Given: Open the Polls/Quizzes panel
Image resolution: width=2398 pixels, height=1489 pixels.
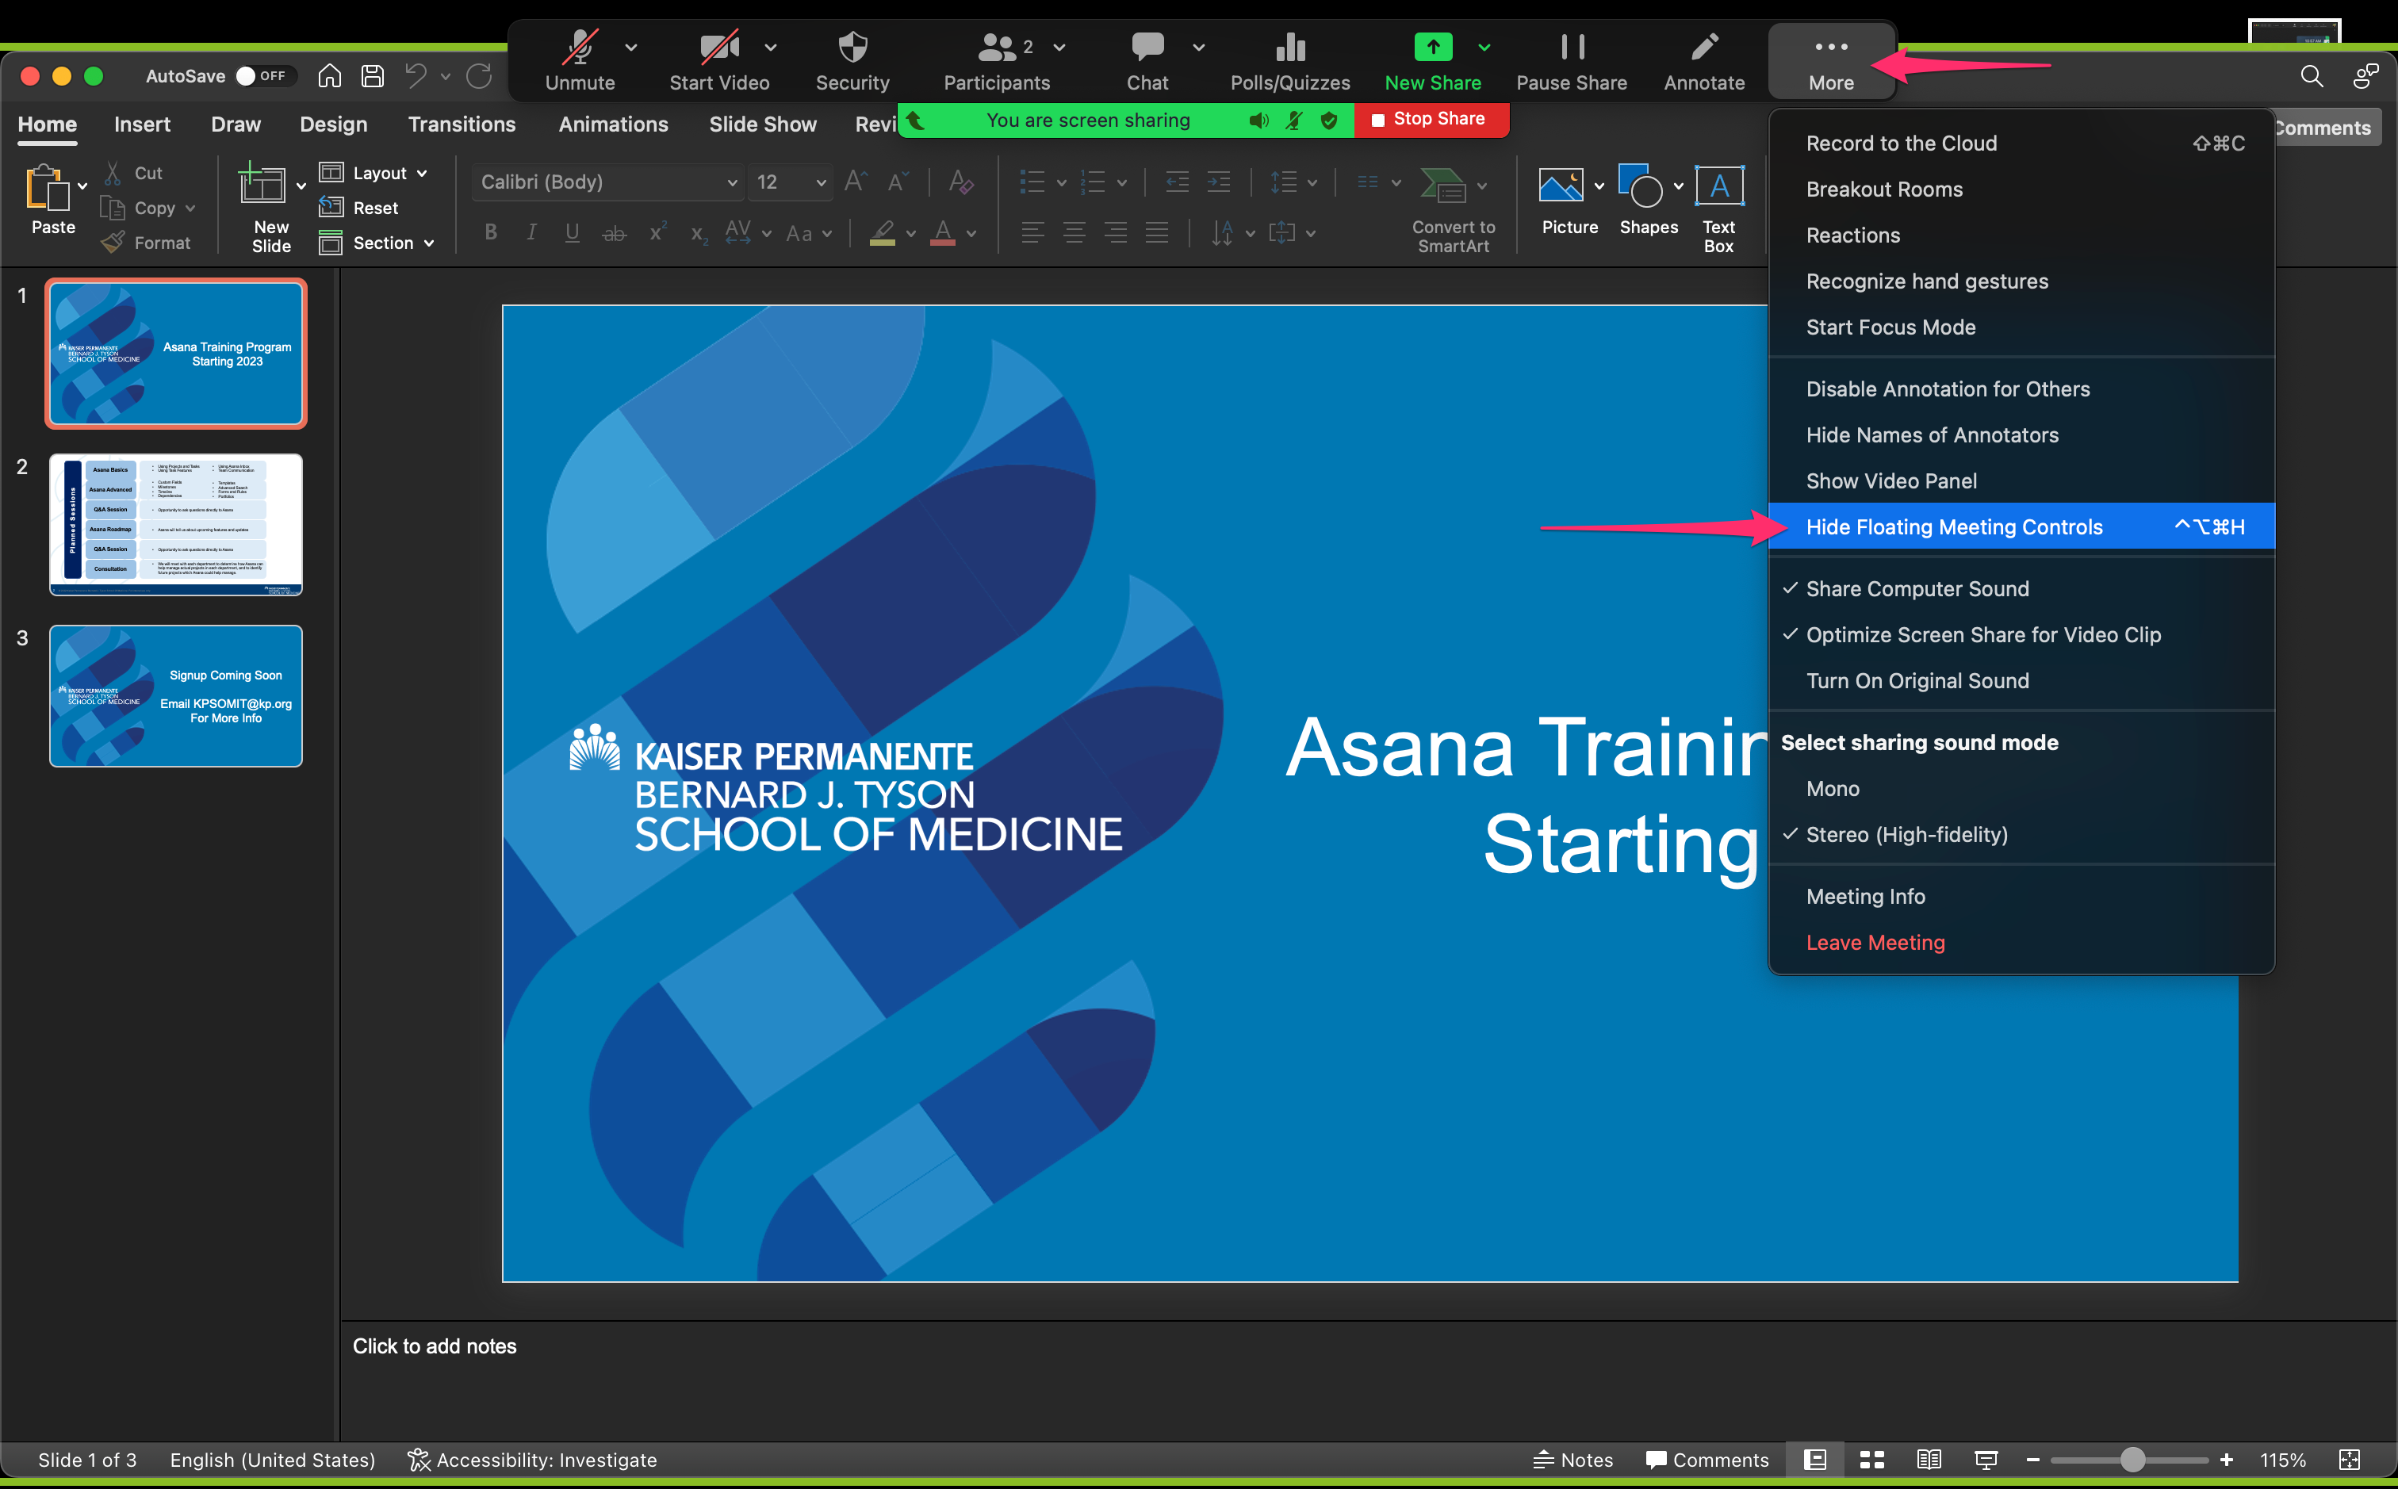Looking at the screenshot, I should tap(1289, 61).
